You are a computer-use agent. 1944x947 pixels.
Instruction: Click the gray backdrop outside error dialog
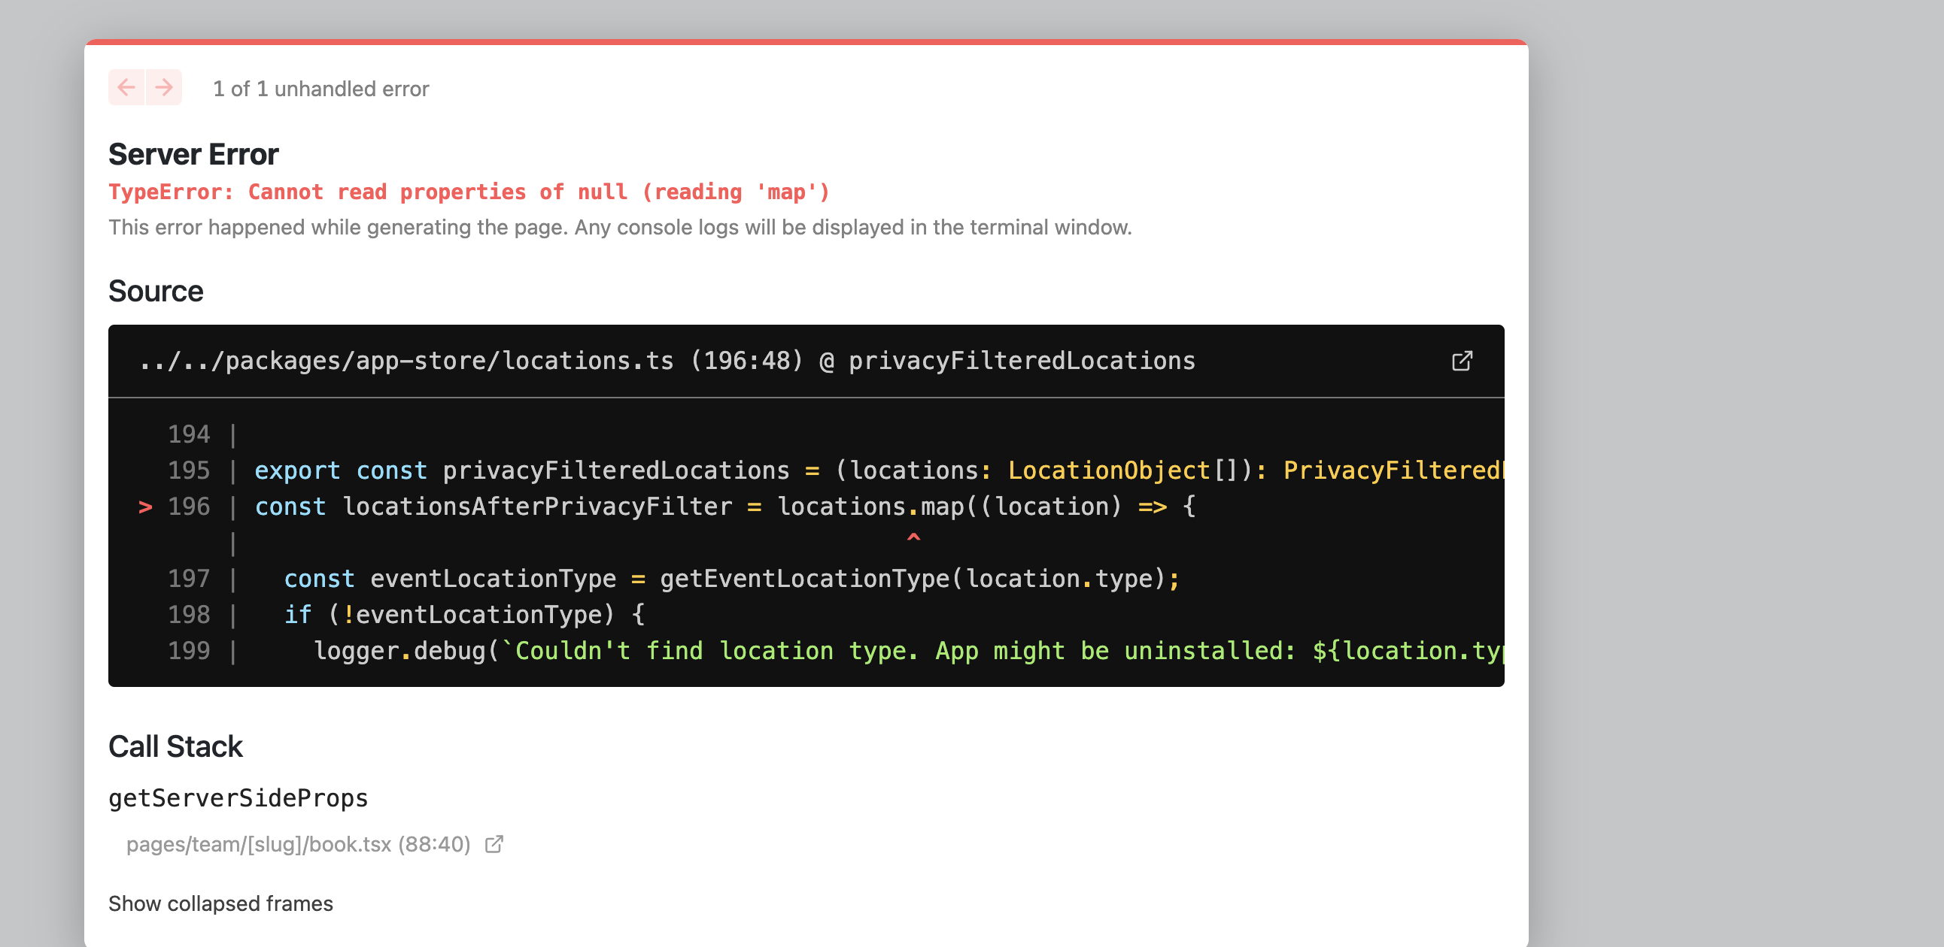1736,452
